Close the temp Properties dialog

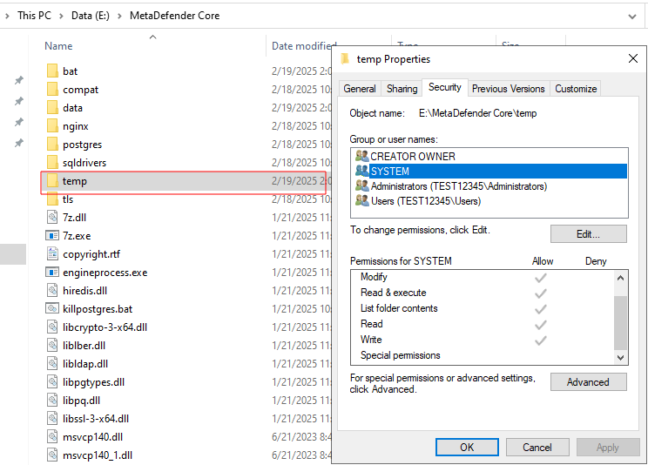(x=632, y=58)
